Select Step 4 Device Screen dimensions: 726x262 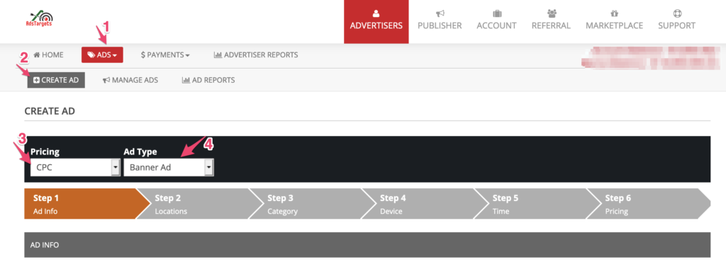(418, 204)
